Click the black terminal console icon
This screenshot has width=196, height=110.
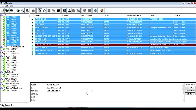click(x=58, y=11)
